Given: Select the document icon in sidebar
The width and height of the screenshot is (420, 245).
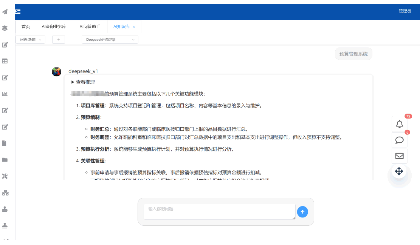Looking at the screenshot, I should tap(5, 143).
